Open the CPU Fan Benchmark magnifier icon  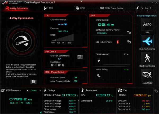[80, 57]
